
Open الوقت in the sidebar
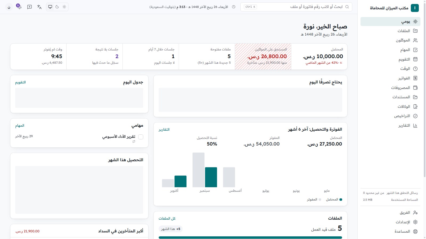(390, 69)
